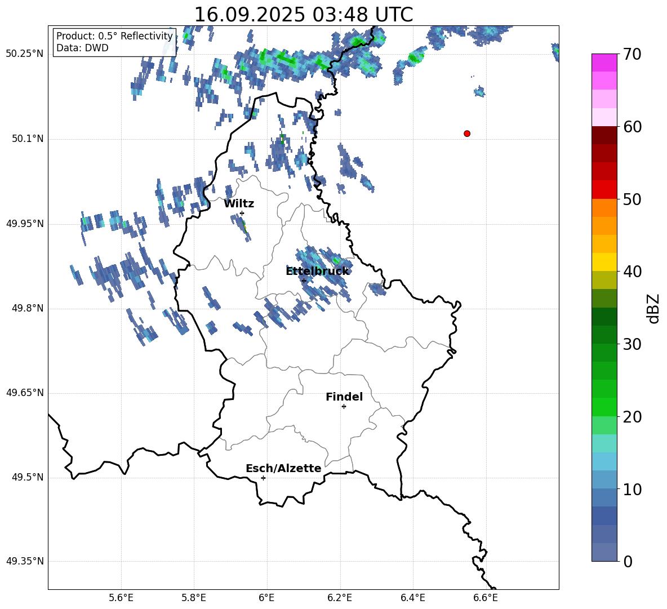Screen dimensions: 667x609
Task: Click the 20 tick label on colorbar
Action: (632, 416)
